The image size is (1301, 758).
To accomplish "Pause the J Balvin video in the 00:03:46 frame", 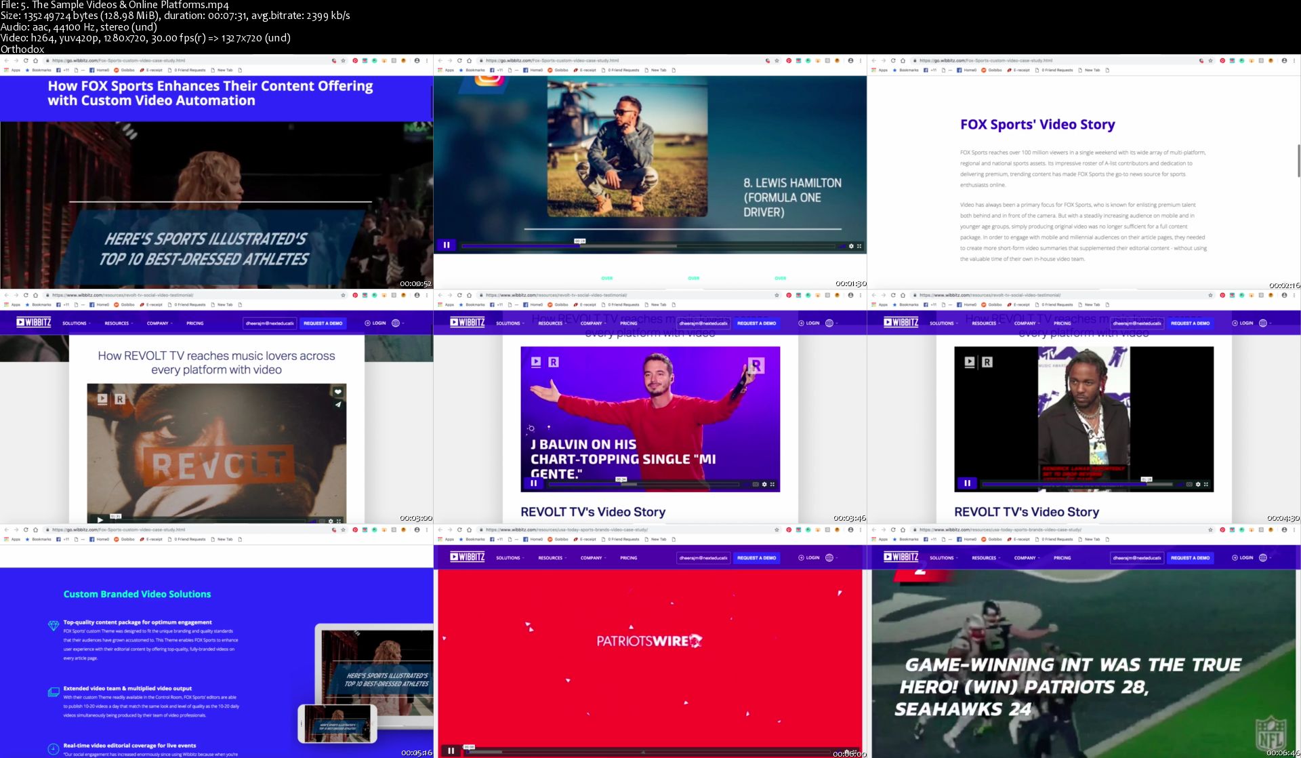I will [x=534, y=483].
